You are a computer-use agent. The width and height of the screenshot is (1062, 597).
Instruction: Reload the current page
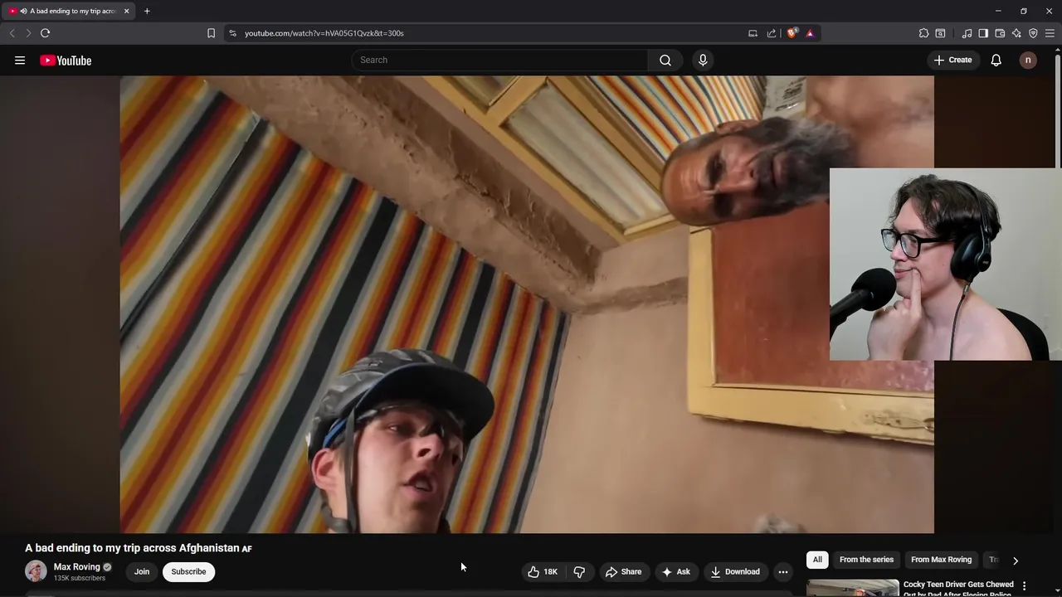pyautogui.click(x=46, y=33)
